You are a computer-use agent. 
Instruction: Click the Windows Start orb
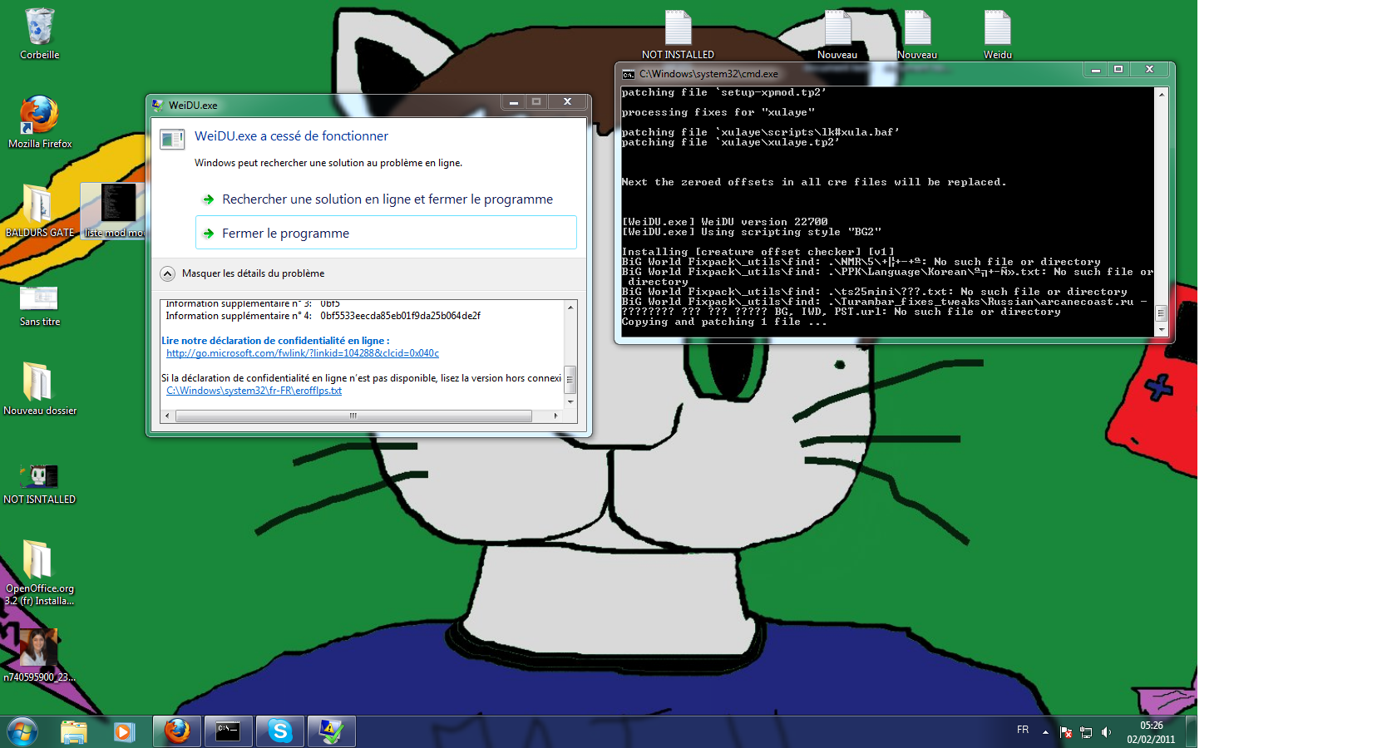tap(22, 731)
